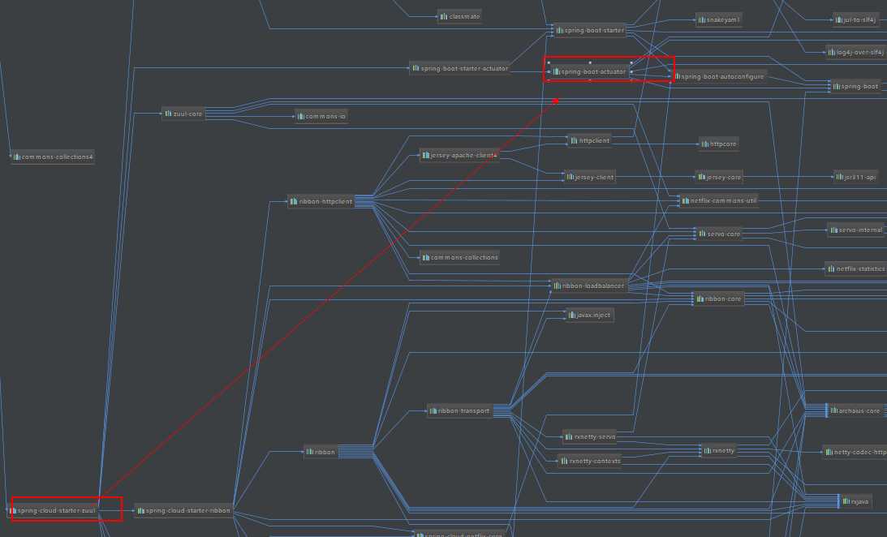This screenshot has height=537, width=887.
Task: Select the spring-boot-actuator node
Action: pos(588,71)
